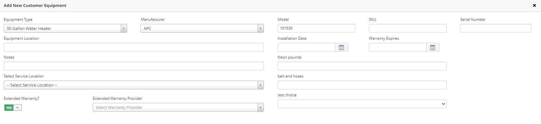Expand the test choice select box
The image size is (541, 124).
362,104
